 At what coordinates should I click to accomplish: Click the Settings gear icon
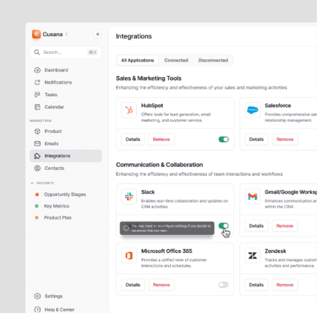tap(38, 296)
